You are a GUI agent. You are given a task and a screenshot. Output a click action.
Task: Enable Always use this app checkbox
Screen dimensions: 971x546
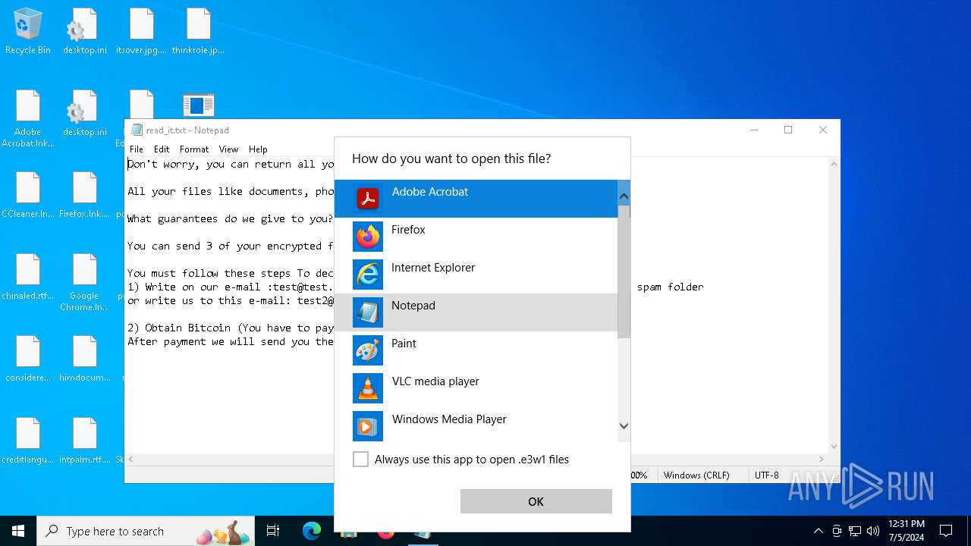point(361,459)
